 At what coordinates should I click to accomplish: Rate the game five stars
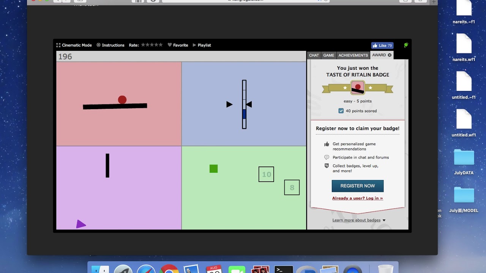click(x=161, y=45)
